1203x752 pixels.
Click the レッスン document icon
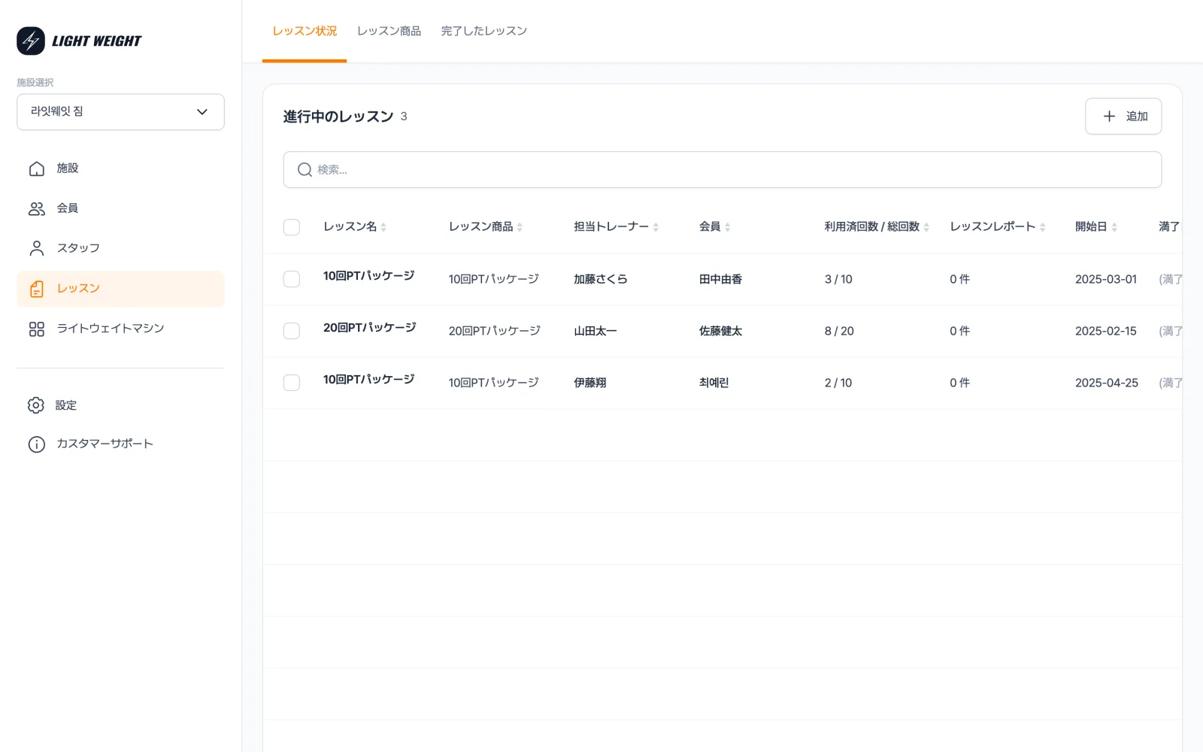pos(36,289)
